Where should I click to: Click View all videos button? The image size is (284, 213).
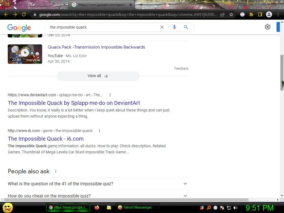(98, 76)
